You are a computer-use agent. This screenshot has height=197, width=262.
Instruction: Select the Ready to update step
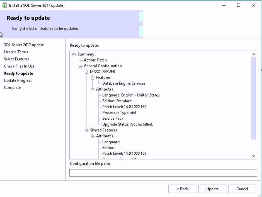pyautogui.click(x=19, y=73)
